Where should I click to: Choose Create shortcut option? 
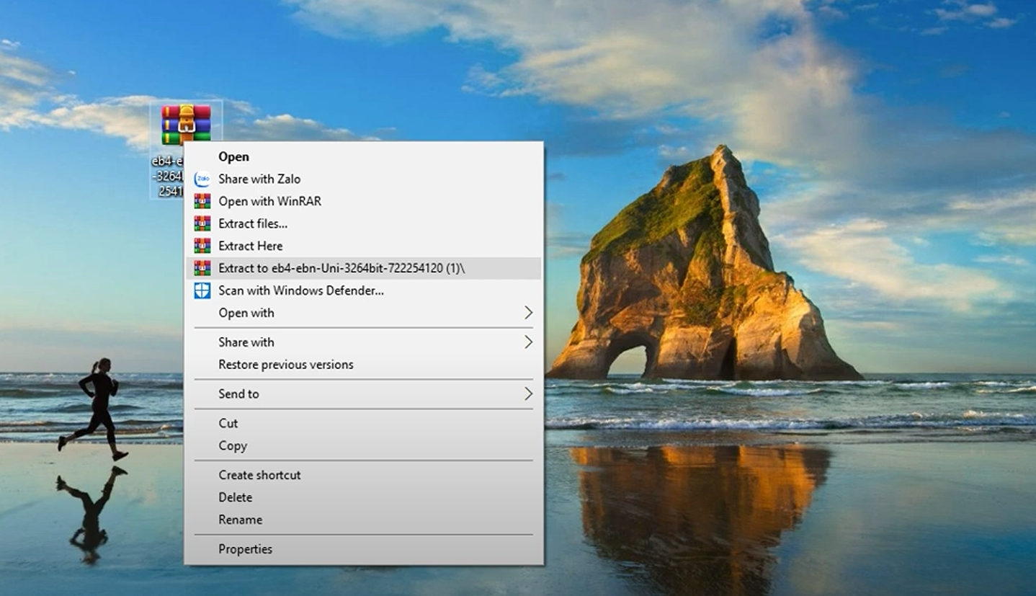tap(259, 475)
